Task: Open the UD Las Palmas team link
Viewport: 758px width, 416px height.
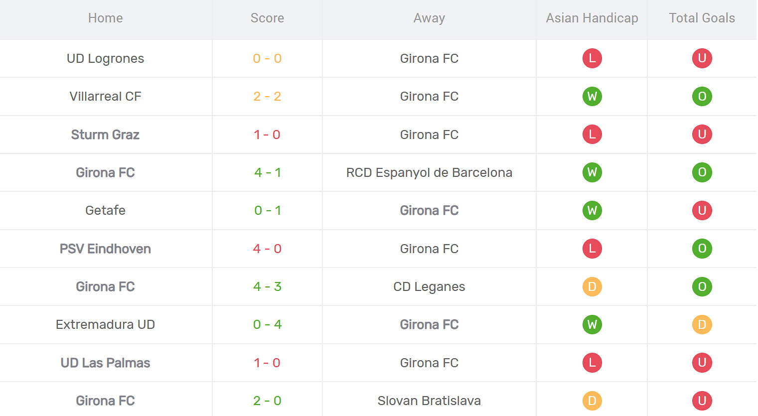Action: coord(105,363)
